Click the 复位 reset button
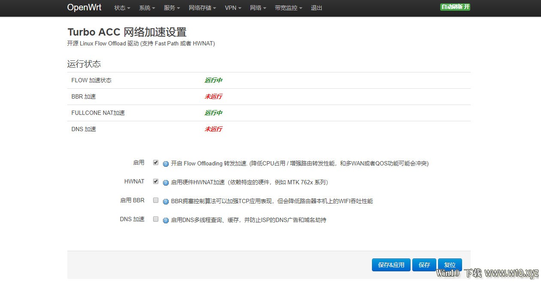Screen dimensions: 541x282 point(450,265)
